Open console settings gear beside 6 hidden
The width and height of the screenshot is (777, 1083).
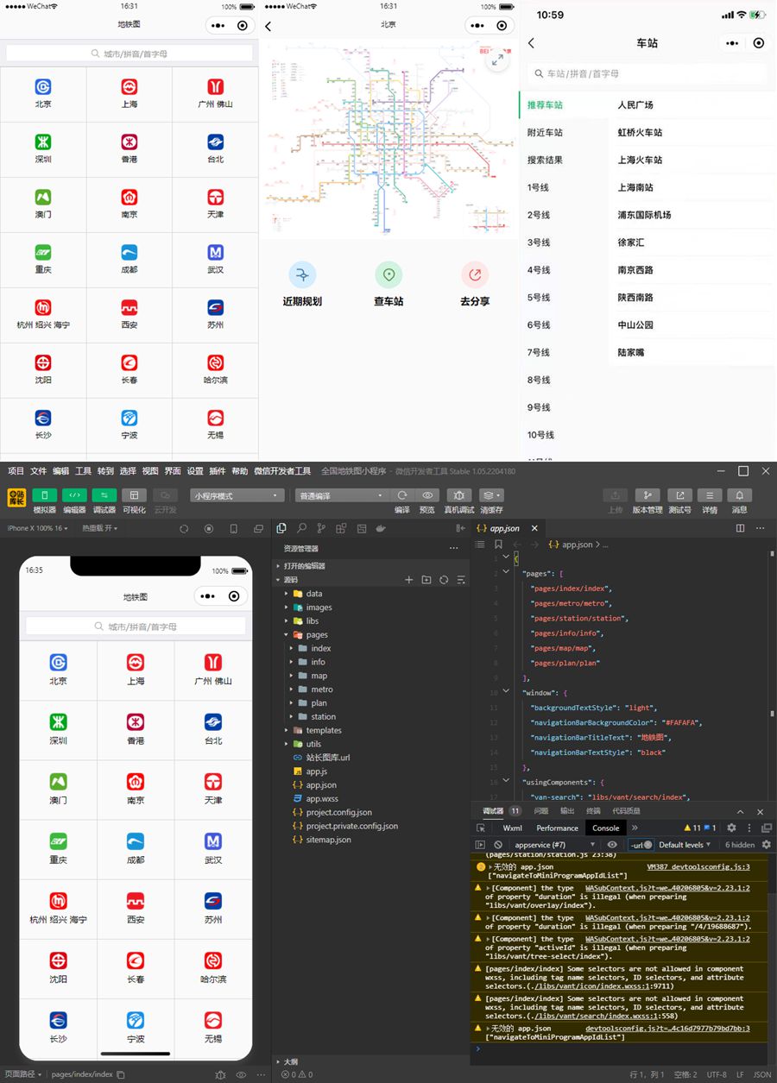click(x=766, y=845)
